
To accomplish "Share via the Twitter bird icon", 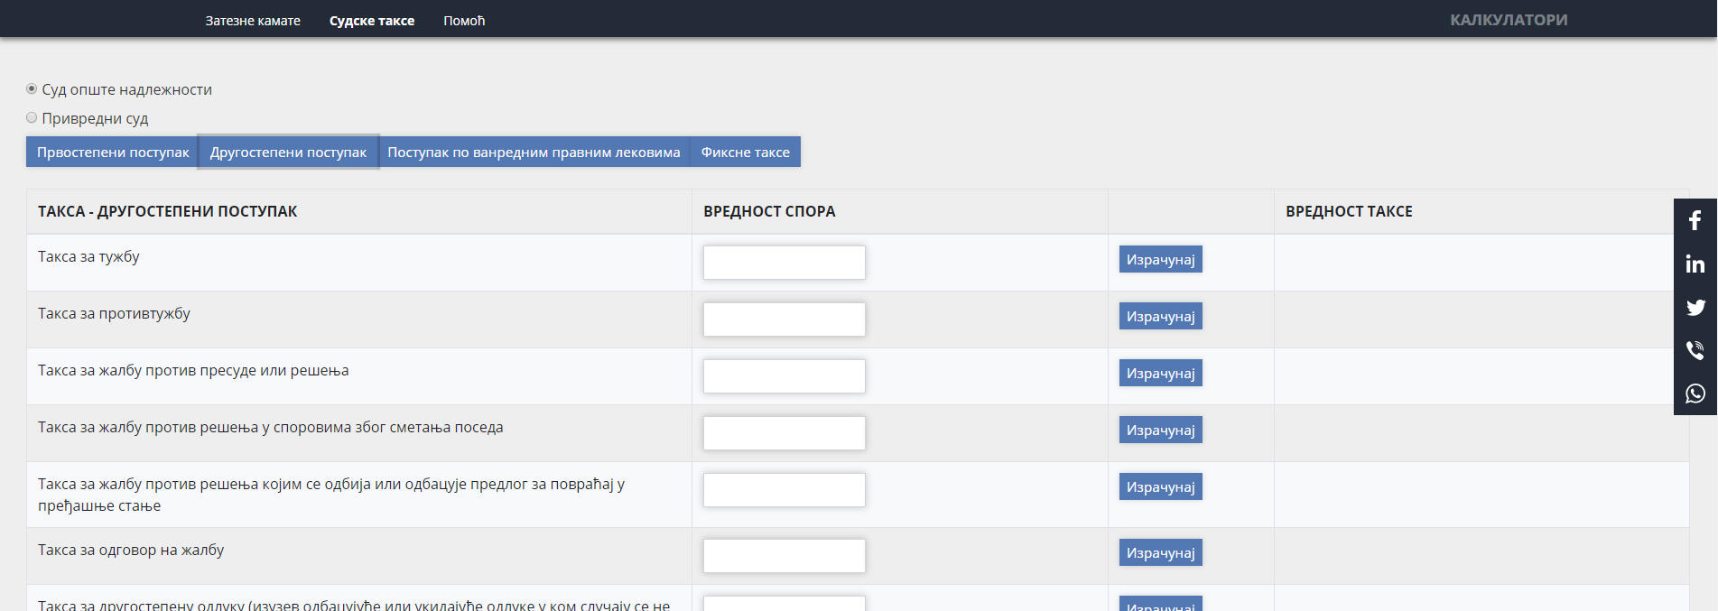I will pos(1695,307).
